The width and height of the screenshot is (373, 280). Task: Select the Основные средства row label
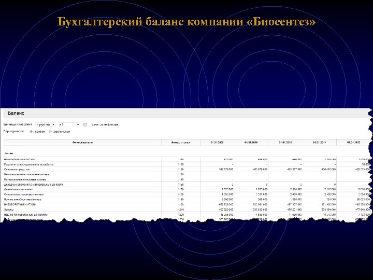pos(17,170)
